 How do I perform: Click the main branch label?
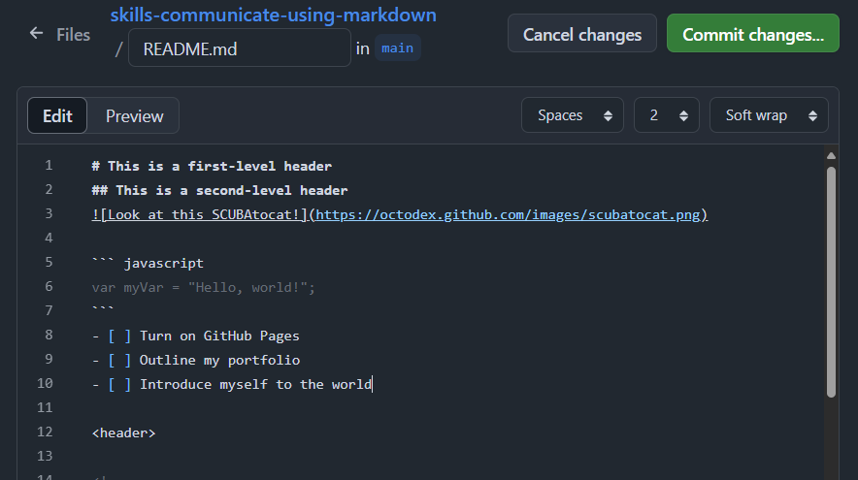(397, 48)
